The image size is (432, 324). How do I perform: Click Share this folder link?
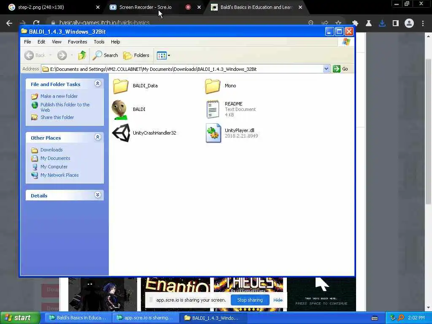pyautogui.click(x=57, y=117)
